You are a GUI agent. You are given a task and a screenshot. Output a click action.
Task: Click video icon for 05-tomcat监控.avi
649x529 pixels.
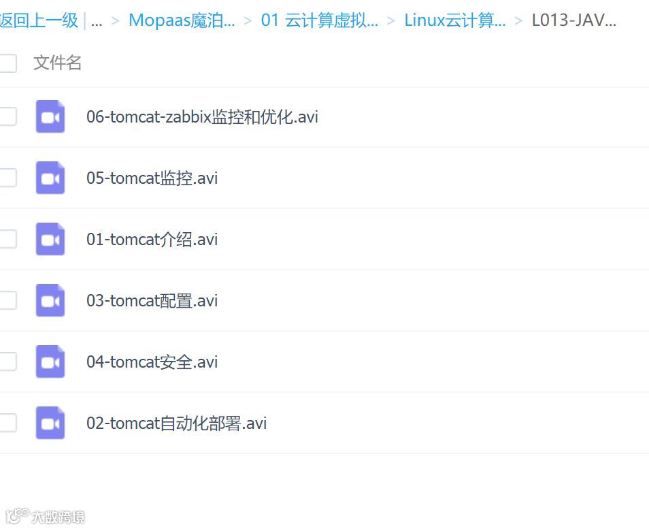click(x=50, y=178)
